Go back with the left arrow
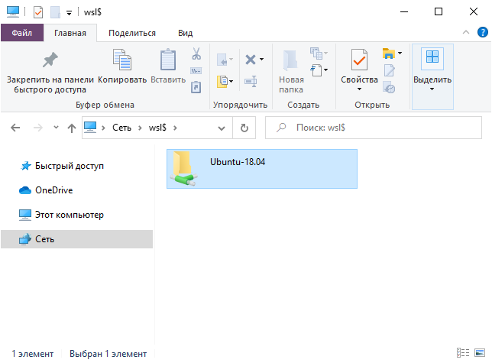 tap(15, 128)
